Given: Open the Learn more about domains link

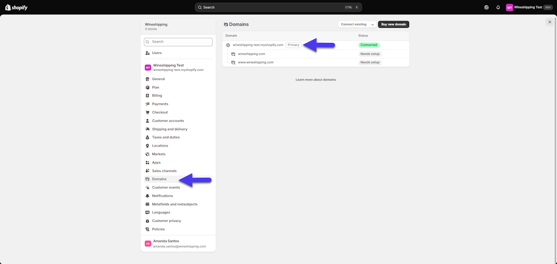Looking at the screenshot, I should (316, 80).
